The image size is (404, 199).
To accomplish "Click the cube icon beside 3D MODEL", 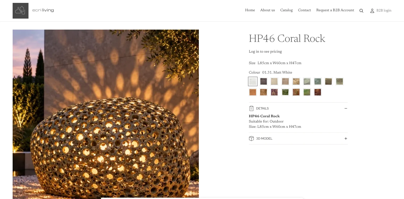I will point(251,139).
